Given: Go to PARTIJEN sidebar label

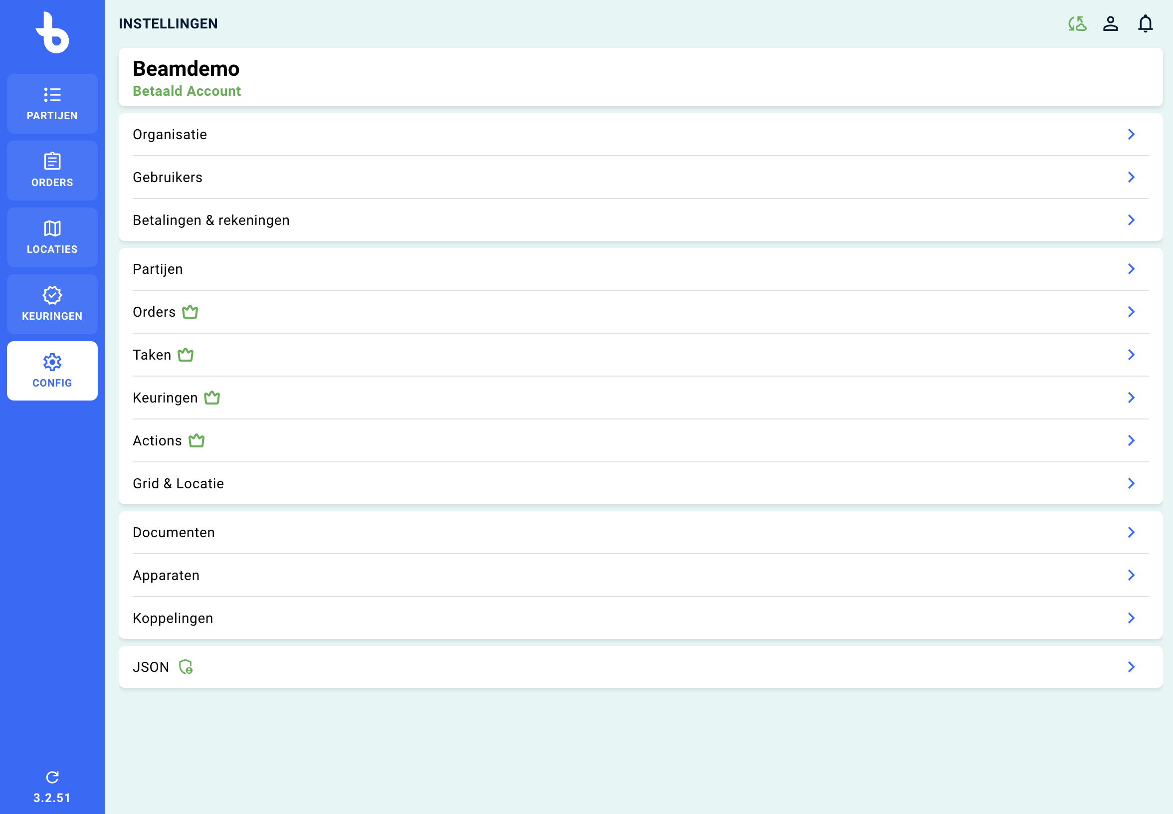Looking at the screenshot, I should (x=52, y=116).
